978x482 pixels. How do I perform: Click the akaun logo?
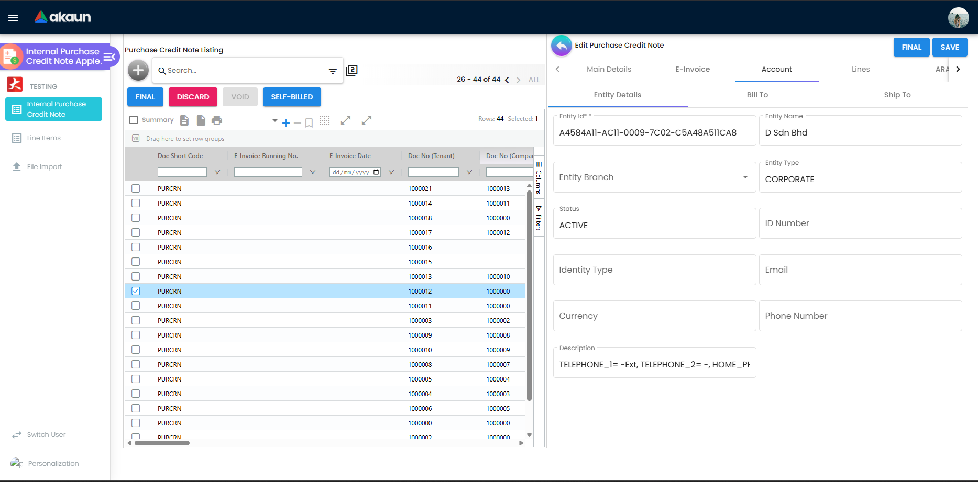pyautogui.click(x=63, y=17)
